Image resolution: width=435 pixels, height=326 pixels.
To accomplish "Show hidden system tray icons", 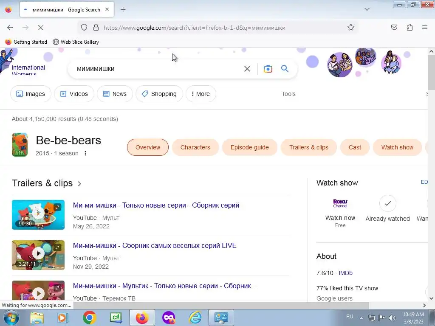I will pyautogui.click(x=361, y=318).
